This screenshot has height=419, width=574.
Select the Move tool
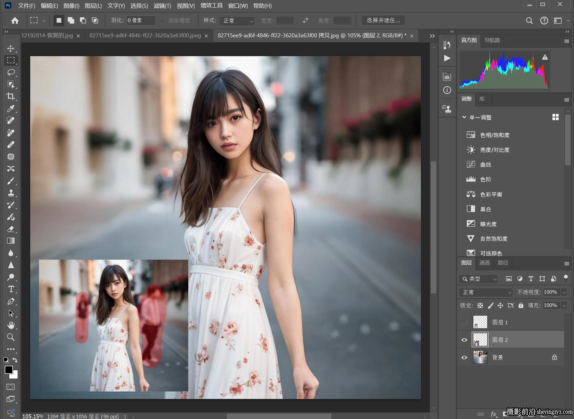tap(11, 48)
